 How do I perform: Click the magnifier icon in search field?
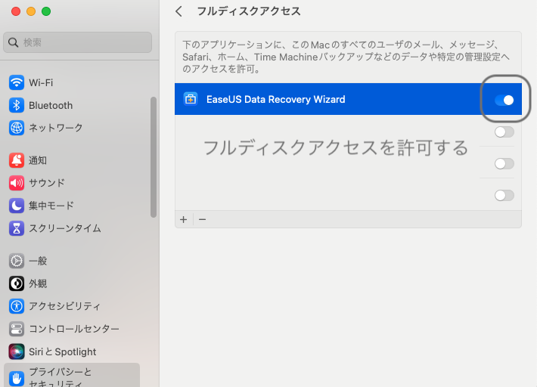13,42
